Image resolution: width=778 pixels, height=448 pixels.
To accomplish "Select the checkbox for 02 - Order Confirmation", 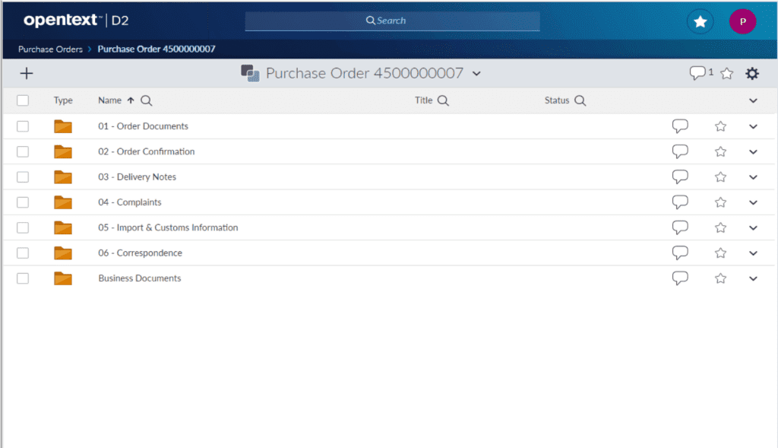I will click(22, 151).
